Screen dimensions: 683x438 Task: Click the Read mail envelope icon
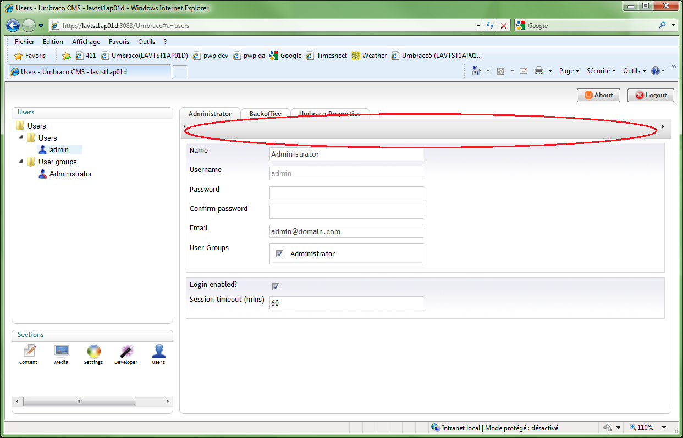524,71
